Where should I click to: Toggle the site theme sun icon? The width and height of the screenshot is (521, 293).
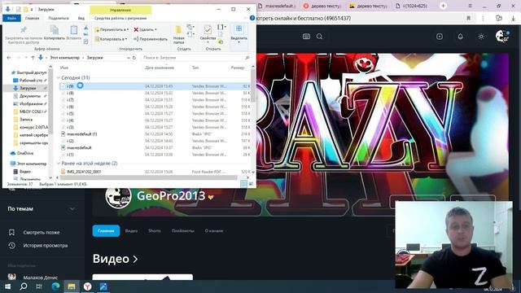pyautogui.click(x=481, y=37)
